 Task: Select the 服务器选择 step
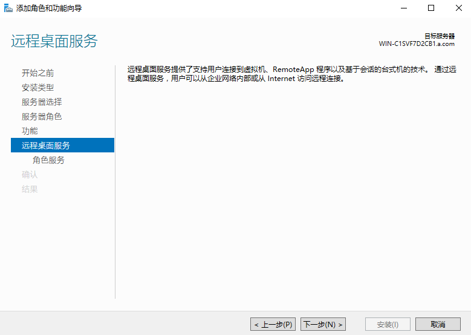[x=42, y=102]
